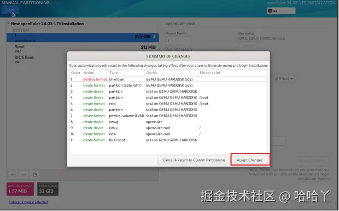Open the 1 storage device selected link
This screenshot has width=339, height=211.
(x=28, y=202)
